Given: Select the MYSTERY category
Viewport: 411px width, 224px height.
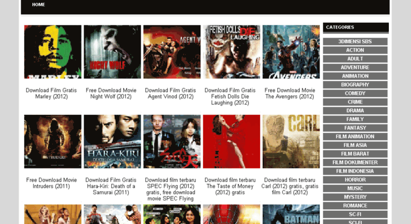Looking at the screenshot, I should 355,197.
